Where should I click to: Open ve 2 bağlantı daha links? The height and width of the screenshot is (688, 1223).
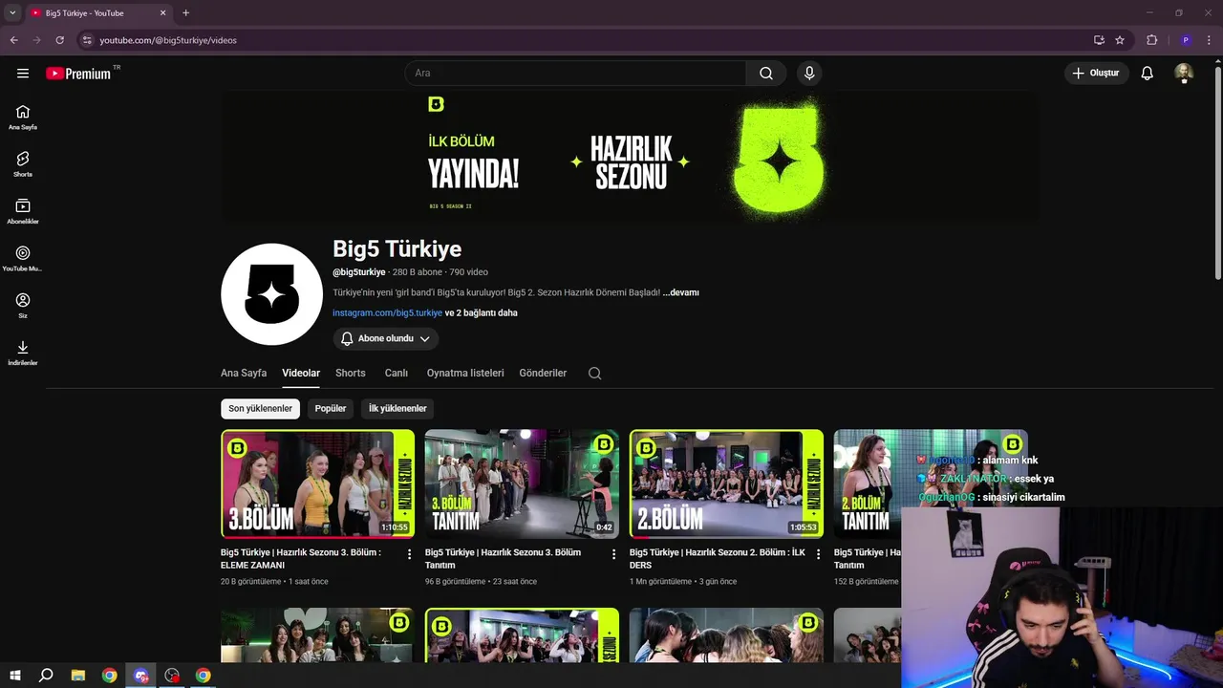click(482, 312)
